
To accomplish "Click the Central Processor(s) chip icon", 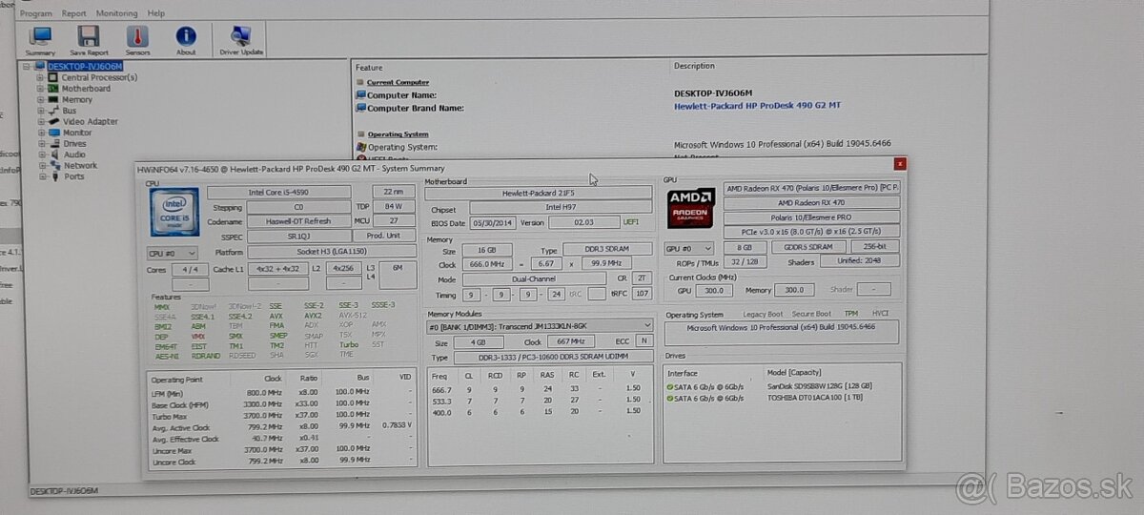I will [54, 77].
